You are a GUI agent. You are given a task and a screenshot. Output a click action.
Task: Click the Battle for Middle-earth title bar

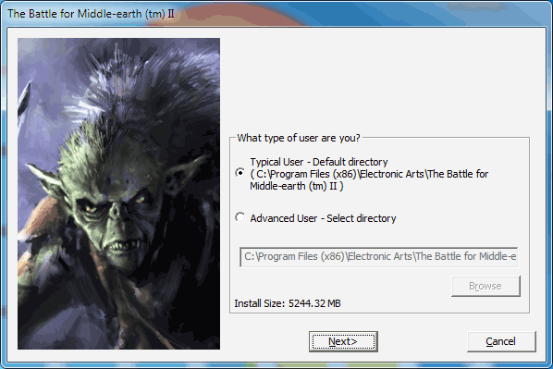pyautogui.click(x=276, y=13)
